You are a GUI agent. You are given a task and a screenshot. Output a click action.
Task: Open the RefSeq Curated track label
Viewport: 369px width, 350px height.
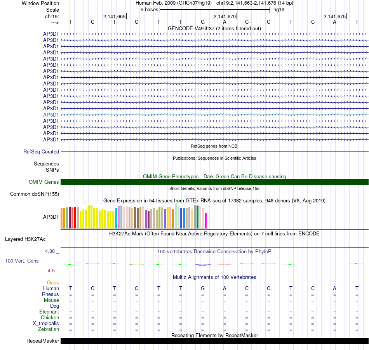(x=41, y=151)
